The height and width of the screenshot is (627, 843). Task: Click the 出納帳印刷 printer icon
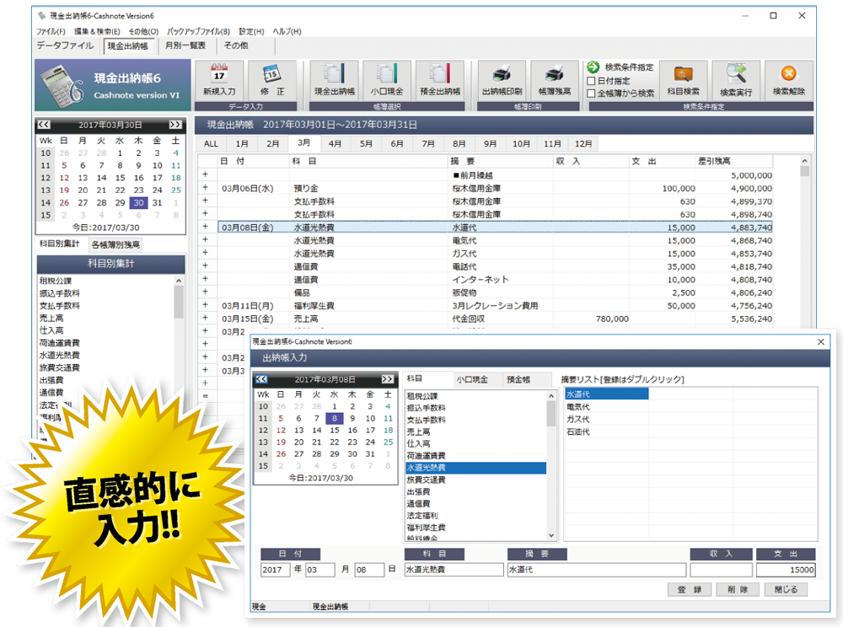502,74
